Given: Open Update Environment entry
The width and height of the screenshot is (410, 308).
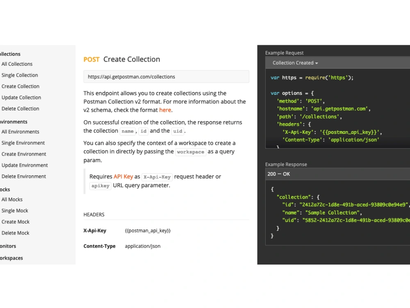Looking at the screenshot, I should click(25, 165).
